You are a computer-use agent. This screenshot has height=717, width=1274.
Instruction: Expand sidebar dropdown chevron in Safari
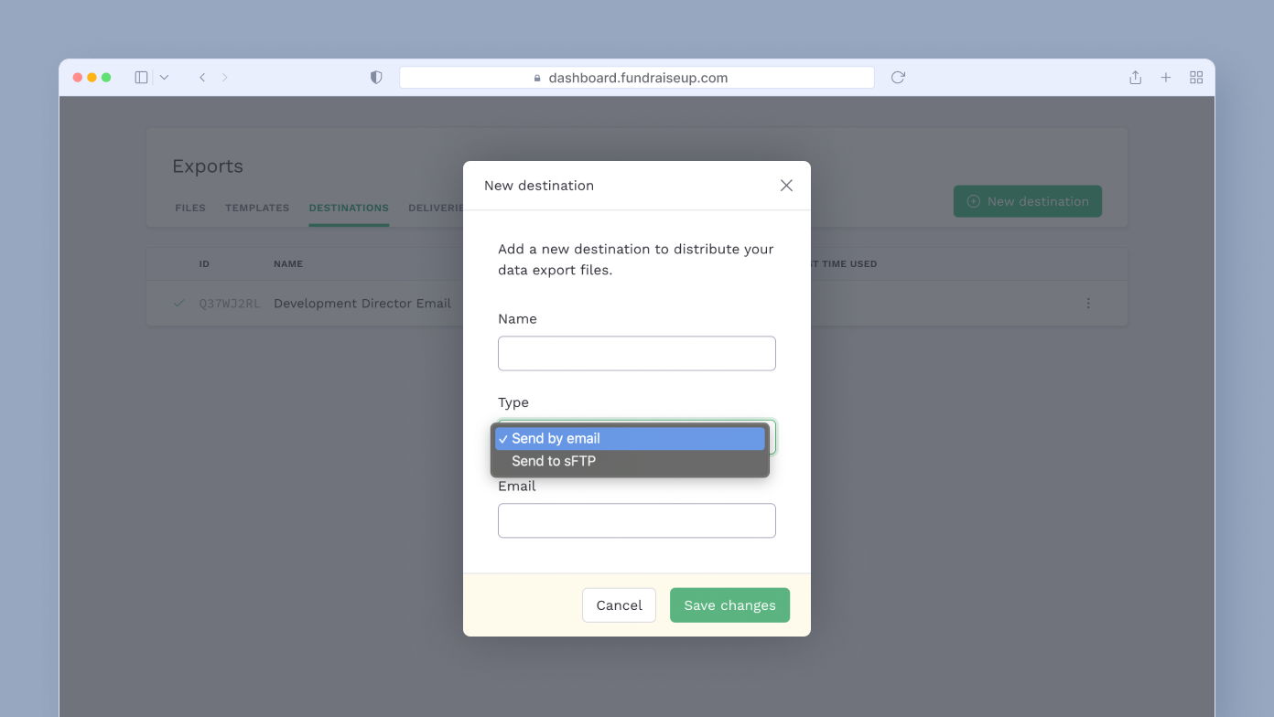point(164,78)
